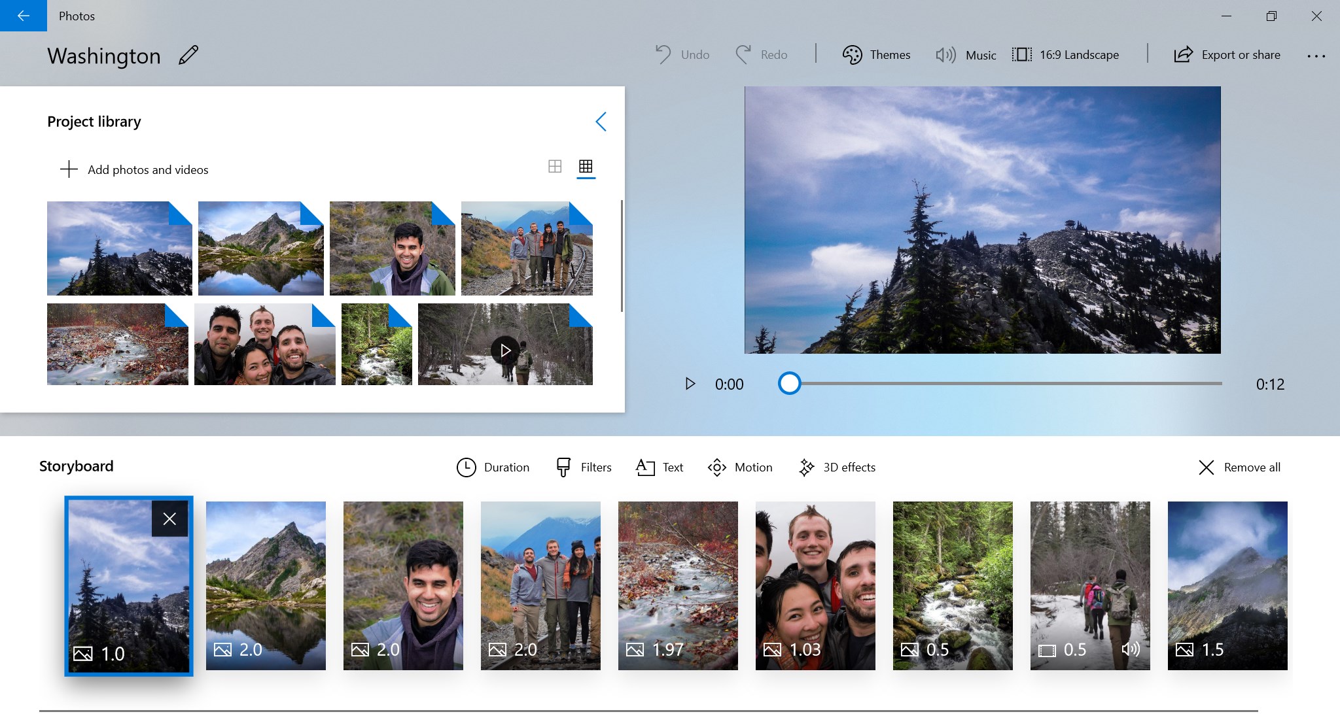Play the video preview
Image resolution: width=1340 pixels, height=714 pixels.
point(690,384)
